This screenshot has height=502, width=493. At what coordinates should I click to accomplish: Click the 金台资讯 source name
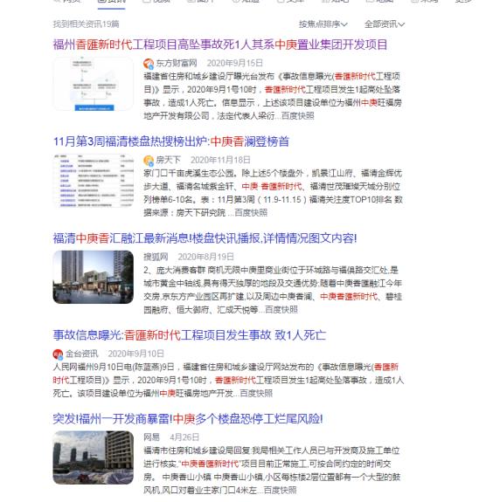tap(82, 354)
